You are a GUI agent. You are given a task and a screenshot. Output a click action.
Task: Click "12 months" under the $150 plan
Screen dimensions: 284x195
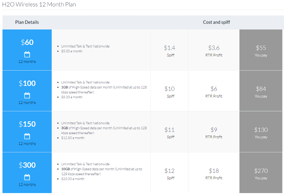pyautogui.click(x=27, y=144)
